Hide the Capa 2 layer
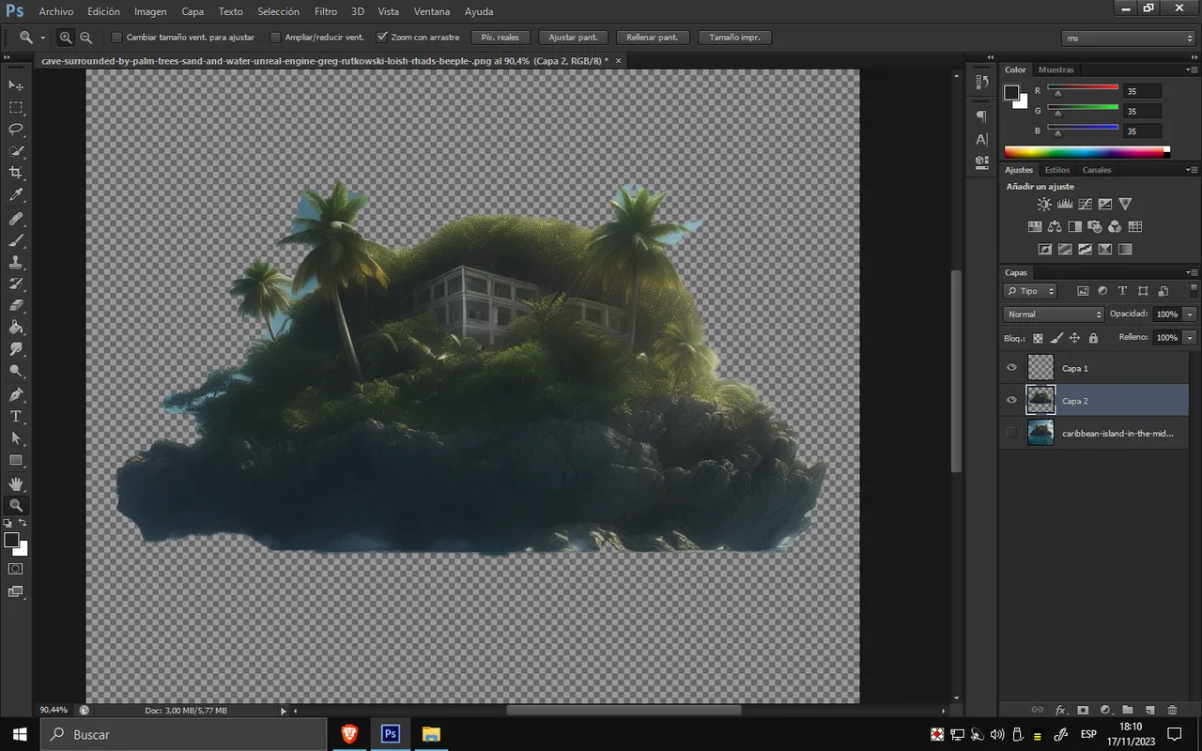The width and height of the screenshot is (1202, 751). [x=1011, y=400]
